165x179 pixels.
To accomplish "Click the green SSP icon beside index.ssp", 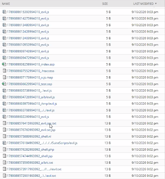I will click(x=4, y=64).
